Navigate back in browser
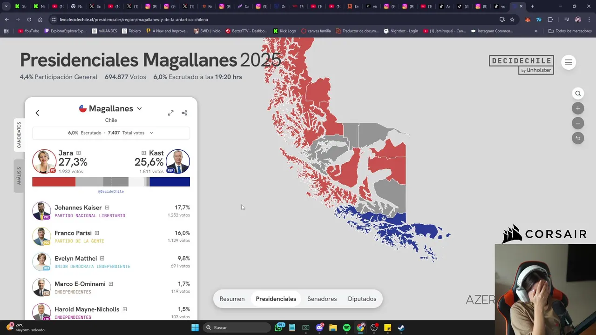 tap(7, 20)
